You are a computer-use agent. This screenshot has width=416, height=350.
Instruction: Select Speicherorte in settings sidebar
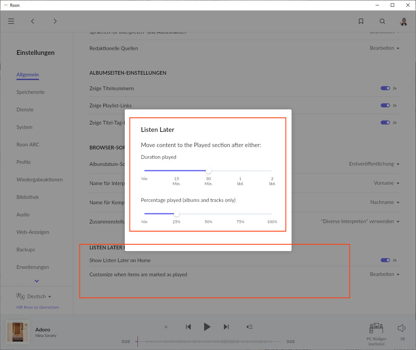click(x=31, y=92)
